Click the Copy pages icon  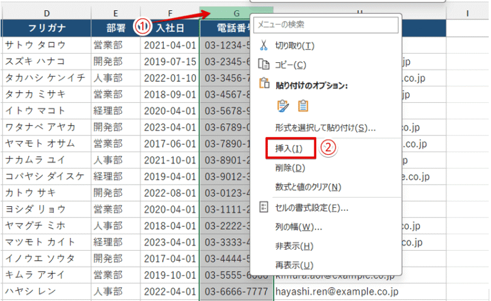(264, 64)
